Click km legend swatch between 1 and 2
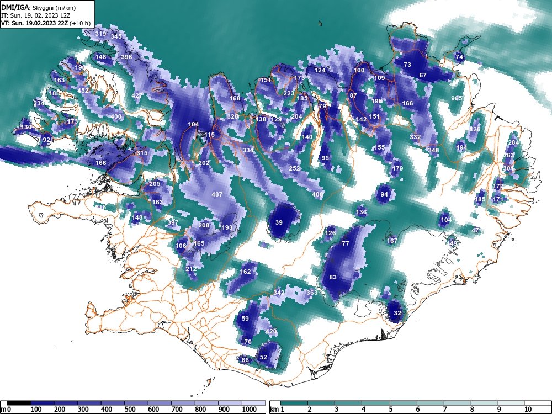Image resolution: width=552 pixels, height=414 pixels. coord(294,403)
